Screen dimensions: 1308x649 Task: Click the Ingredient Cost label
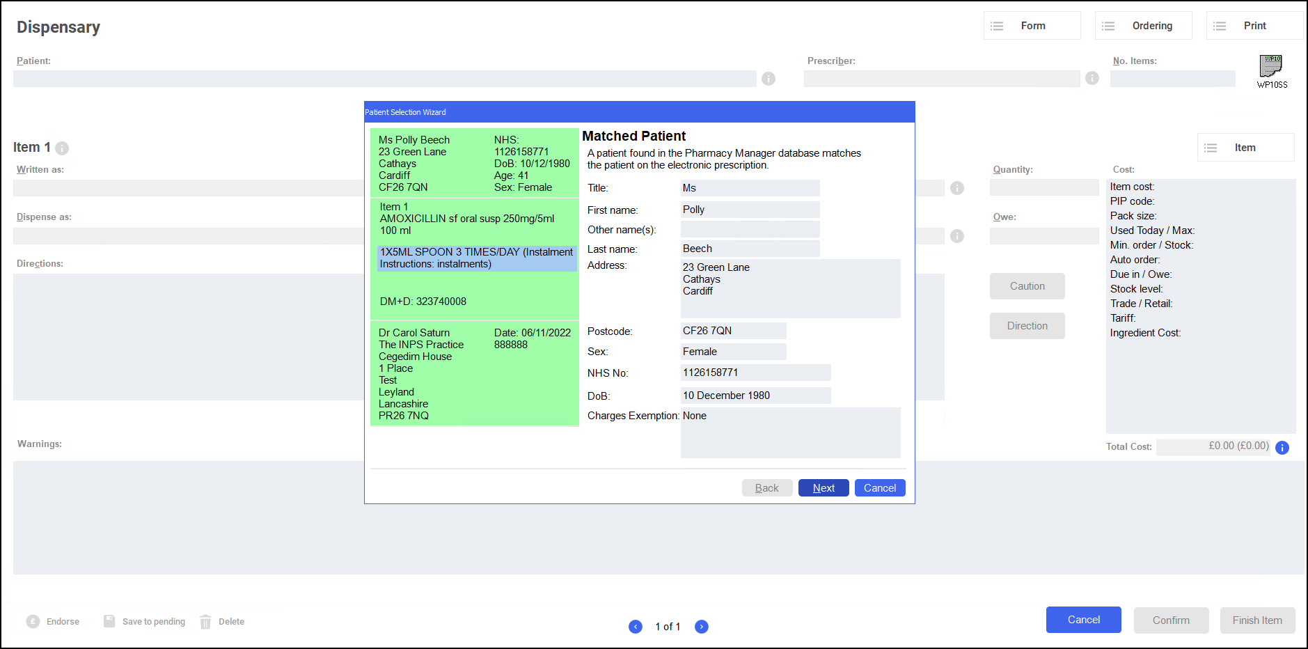[x=1145, y=333]
